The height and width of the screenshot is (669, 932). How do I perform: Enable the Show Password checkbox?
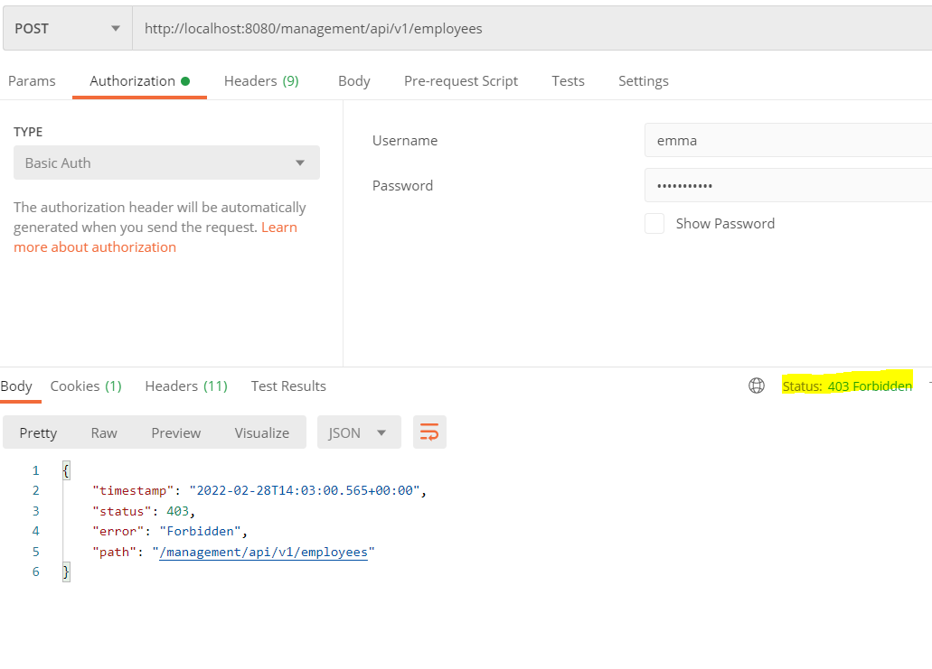click(x=654, y=224)
